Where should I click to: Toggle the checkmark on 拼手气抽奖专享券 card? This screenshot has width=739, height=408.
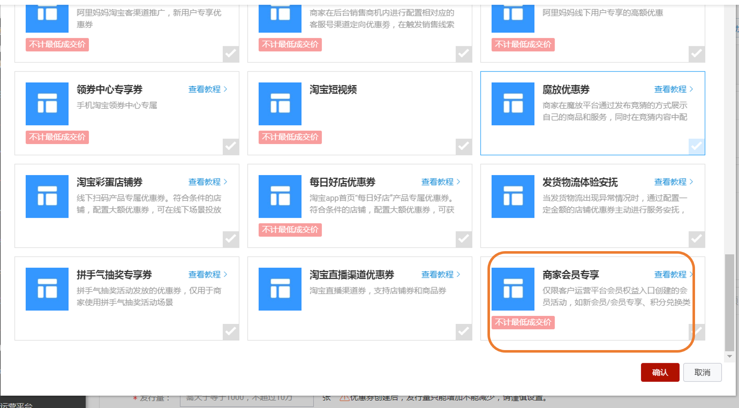tap(231, 331)
